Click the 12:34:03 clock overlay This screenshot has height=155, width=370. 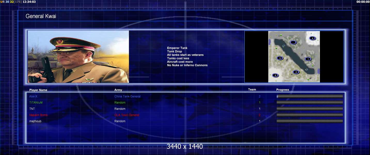(29, 2)
